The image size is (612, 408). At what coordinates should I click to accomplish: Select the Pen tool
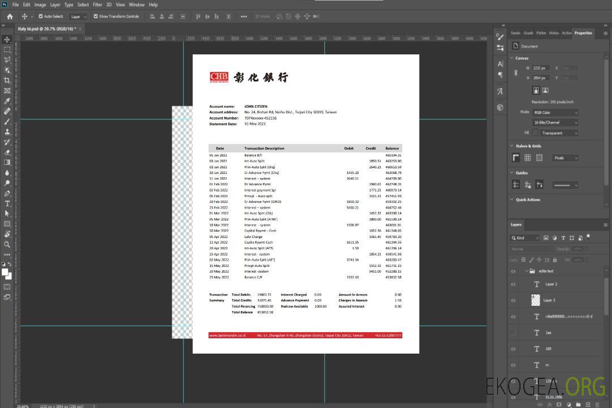tap(7, 193)
